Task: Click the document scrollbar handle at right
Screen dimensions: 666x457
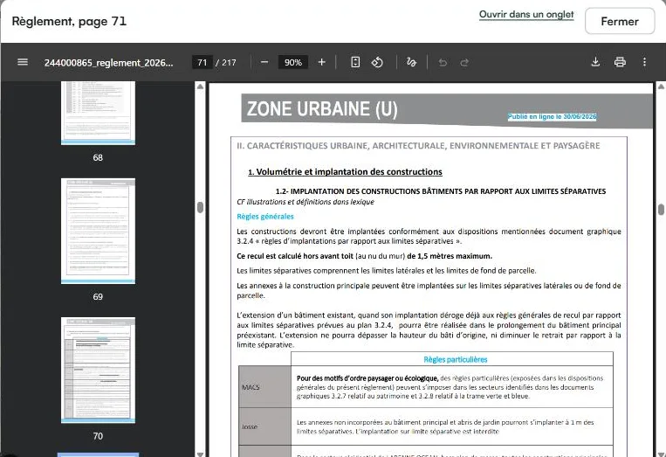Action: coord(662,210)
